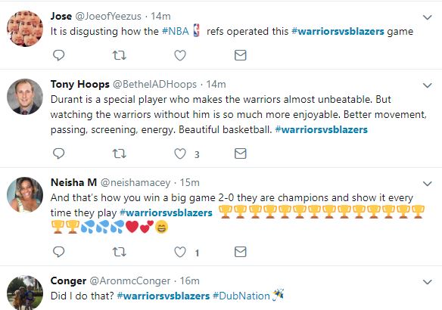
Task: Retweet Jose's tweet about the refs
Action: tap(120, 55)
